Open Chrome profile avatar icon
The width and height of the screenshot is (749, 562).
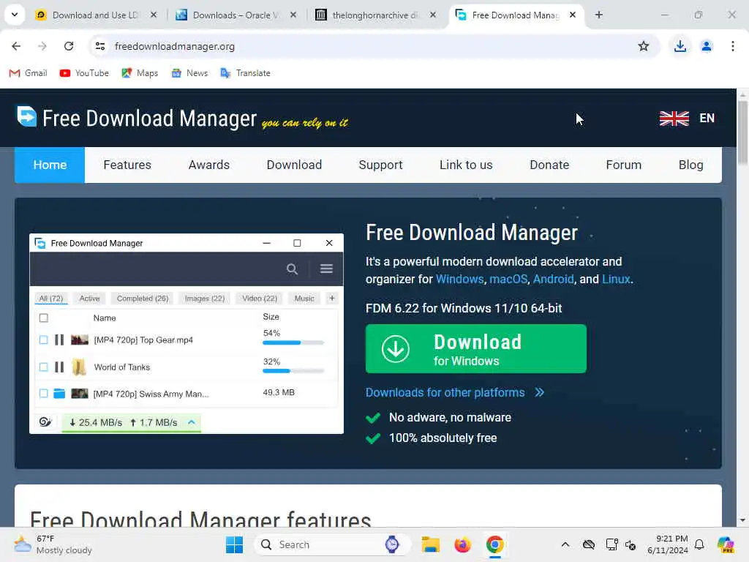tap(706, 46)
